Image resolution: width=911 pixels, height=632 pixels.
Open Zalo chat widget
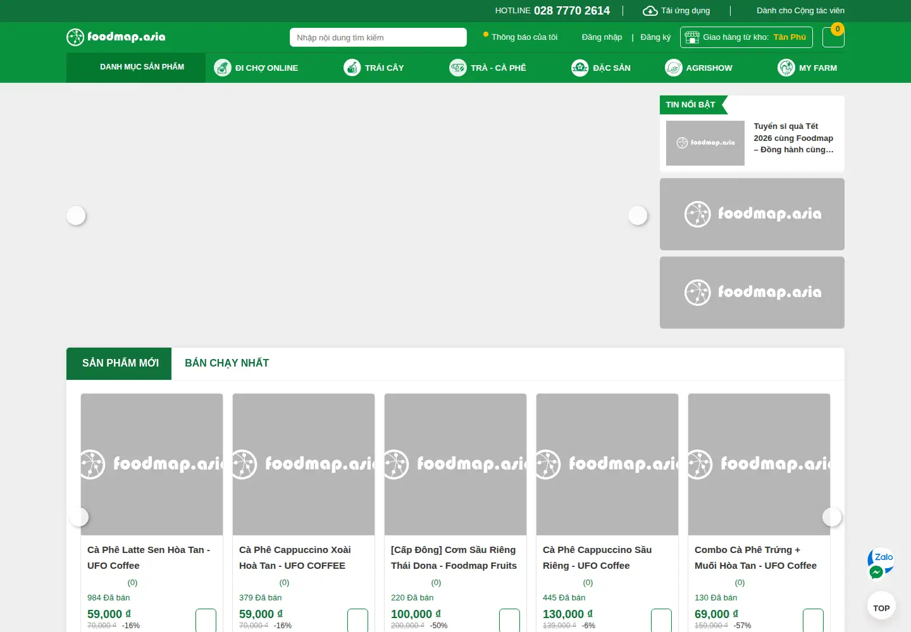click(882, 557)
